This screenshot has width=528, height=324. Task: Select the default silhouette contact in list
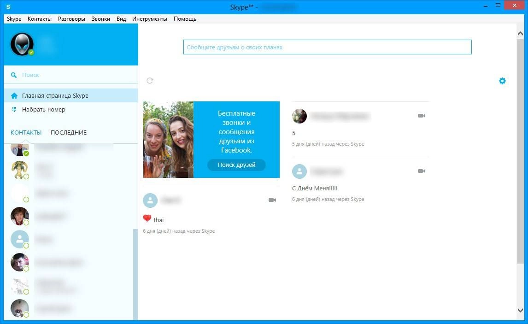coord(19,239)
